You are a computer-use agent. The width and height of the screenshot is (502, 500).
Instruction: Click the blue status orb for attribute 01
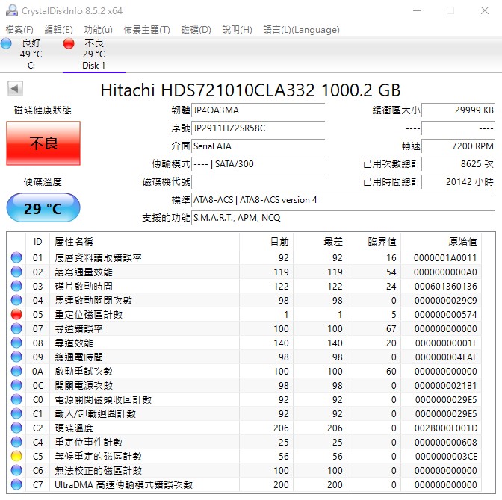click(16, 257)
